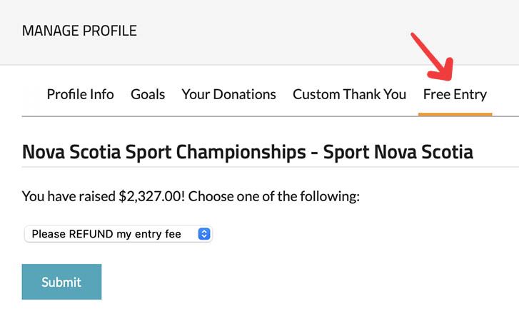Switch to the Goals tab
This screenshot has height=316, width=519.
(148, 94)
